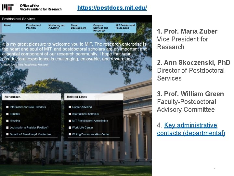The height and width of the screenshot is (176, 234).
Task: Click the name "2. Ann Skoczenski, PhD"
Action: (x=194, y=63)
